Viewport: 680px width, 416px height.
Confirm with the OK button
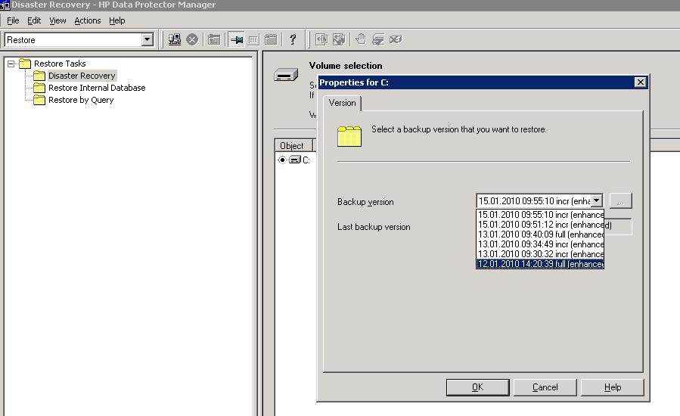click(477, 387)
